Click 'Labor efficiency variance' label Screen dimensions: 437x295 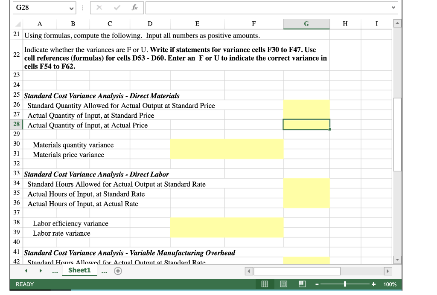(x=70, y=223)
